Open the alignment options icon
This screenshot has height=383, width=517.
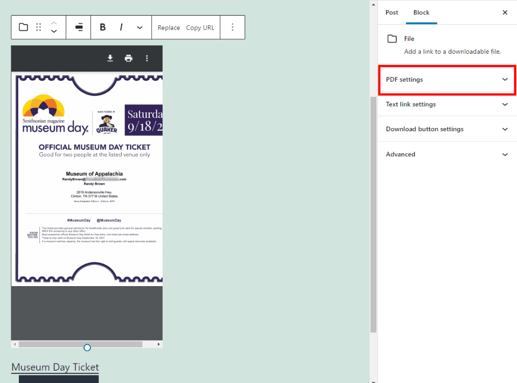point(78,27)
